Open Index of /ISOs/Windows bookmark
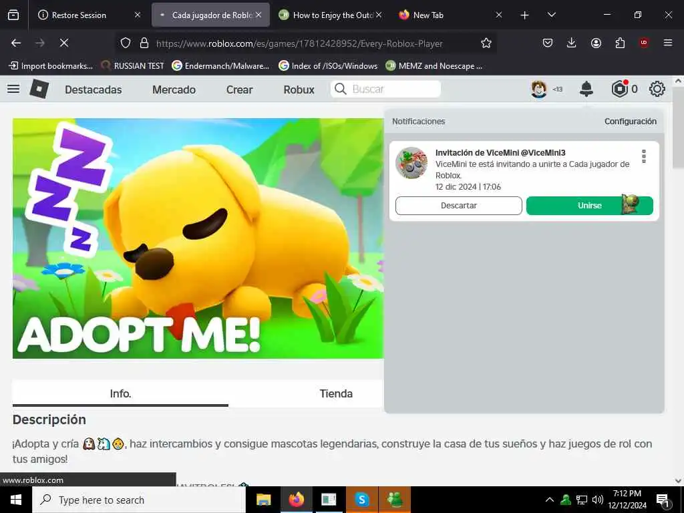 pyautogui.click(x=328, y=66)
